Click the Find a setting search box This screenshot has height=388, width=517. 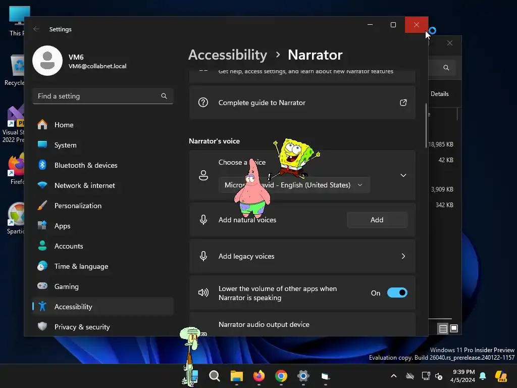point(102,96)
